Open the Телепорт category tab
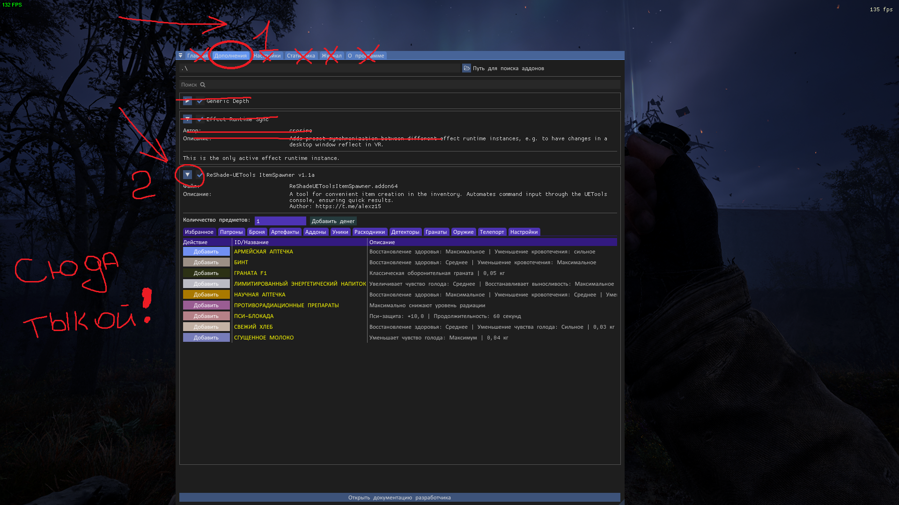 pyautogui.click(x=492, y=232)
